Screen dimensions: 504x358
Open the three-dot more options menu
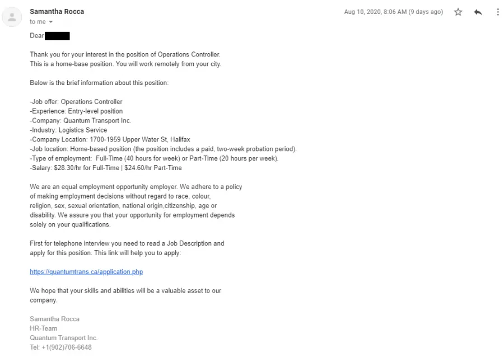tap(498, 12)
